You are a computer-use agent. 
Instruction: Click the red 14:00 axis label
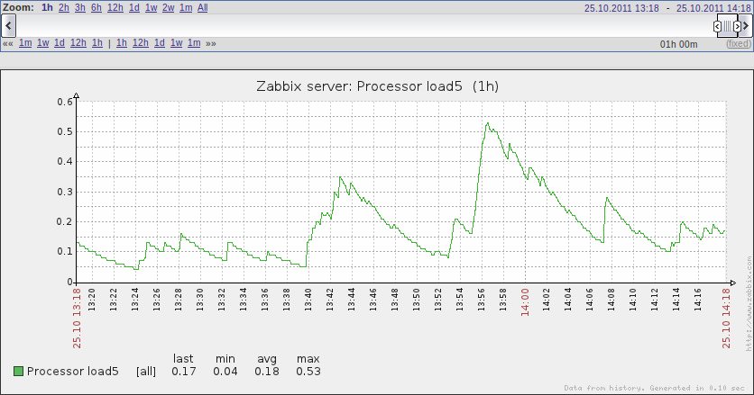pos(525,302)
